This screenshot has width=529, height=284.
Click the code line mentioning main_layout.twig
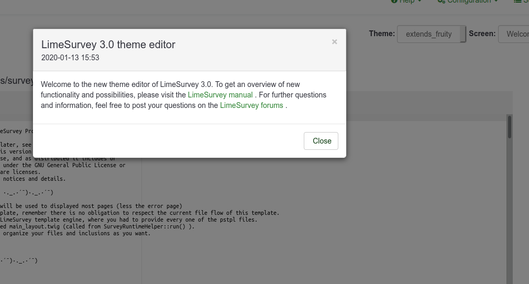(97, 226)
